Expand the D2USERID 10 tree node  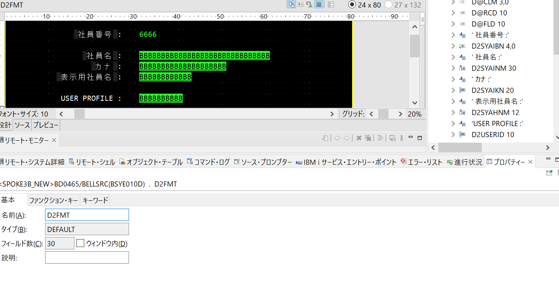pos(453,135)
